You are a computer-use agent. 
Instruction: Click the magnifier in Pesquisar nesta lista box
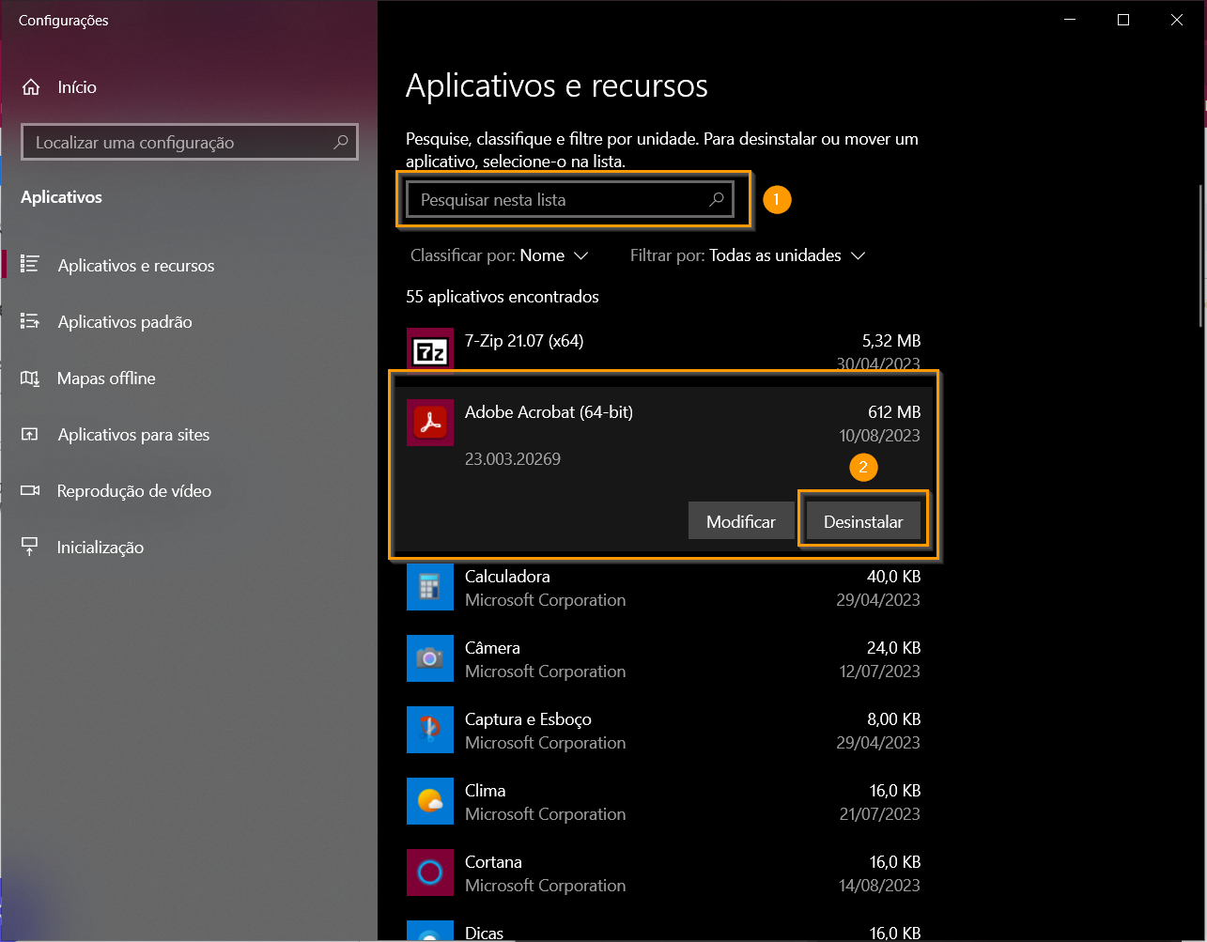716,199
